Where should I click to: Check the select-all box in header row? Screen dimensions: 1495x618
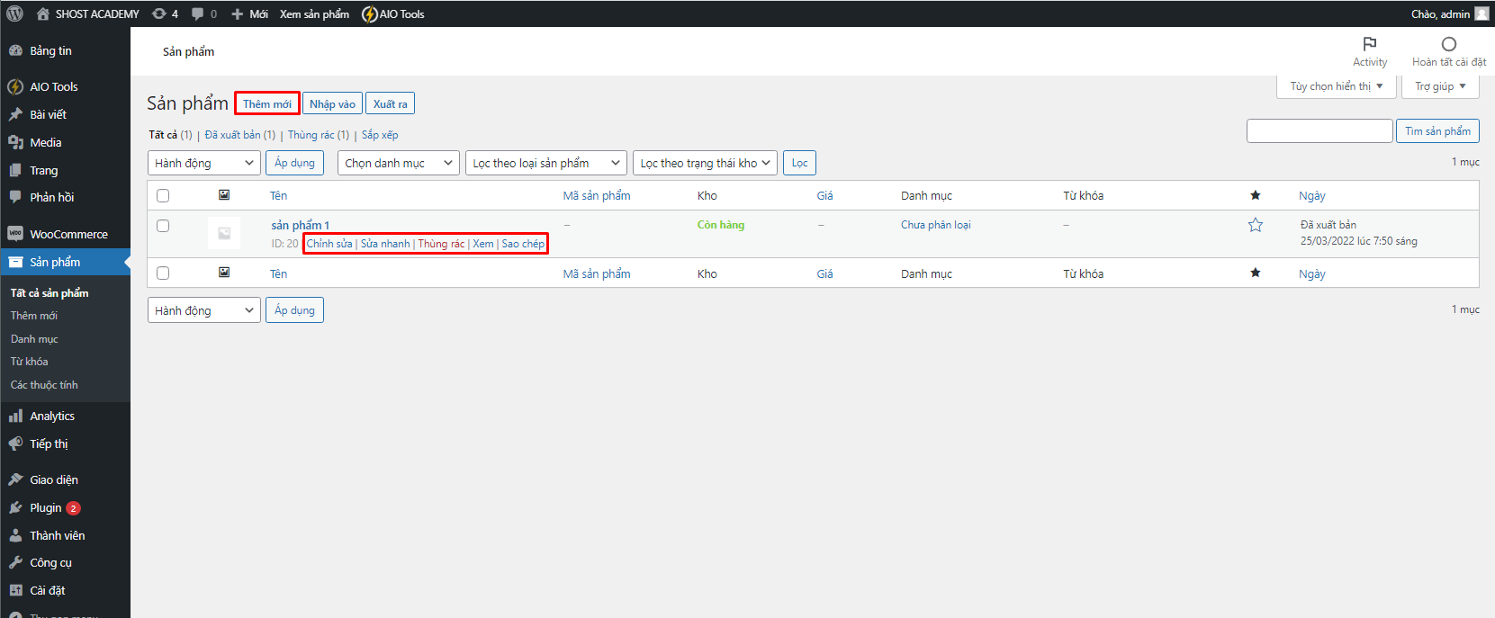pyautogui.click(x=163, y=195)
